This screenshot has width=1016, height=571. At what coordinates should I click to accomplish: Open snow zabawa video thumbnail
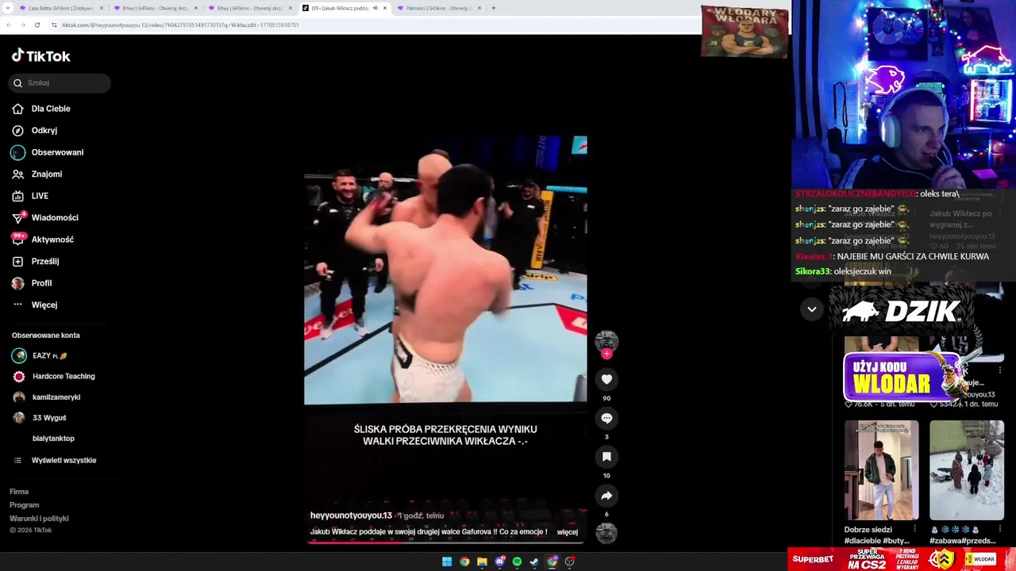tap(967, 470)
